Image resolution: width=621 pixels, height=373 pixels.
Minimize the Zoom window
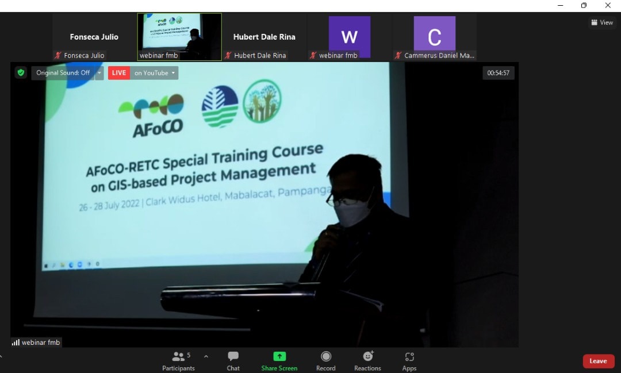pyautogui.click(x=561, y=5)
